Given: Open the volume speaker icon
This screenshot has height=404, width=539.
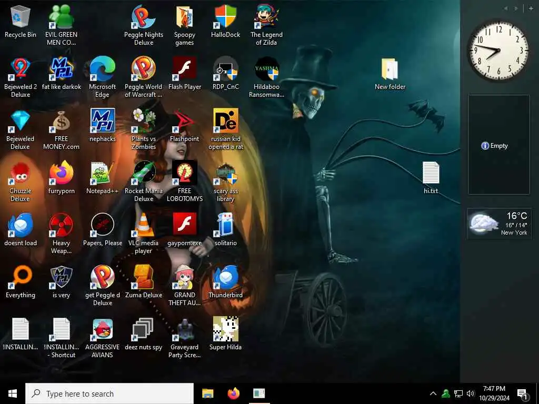Looking at the screenshot, I should [x=471, y=393].
